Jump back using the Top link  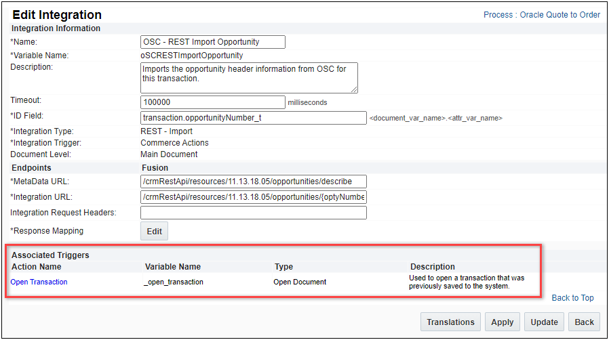coord(587,298)
